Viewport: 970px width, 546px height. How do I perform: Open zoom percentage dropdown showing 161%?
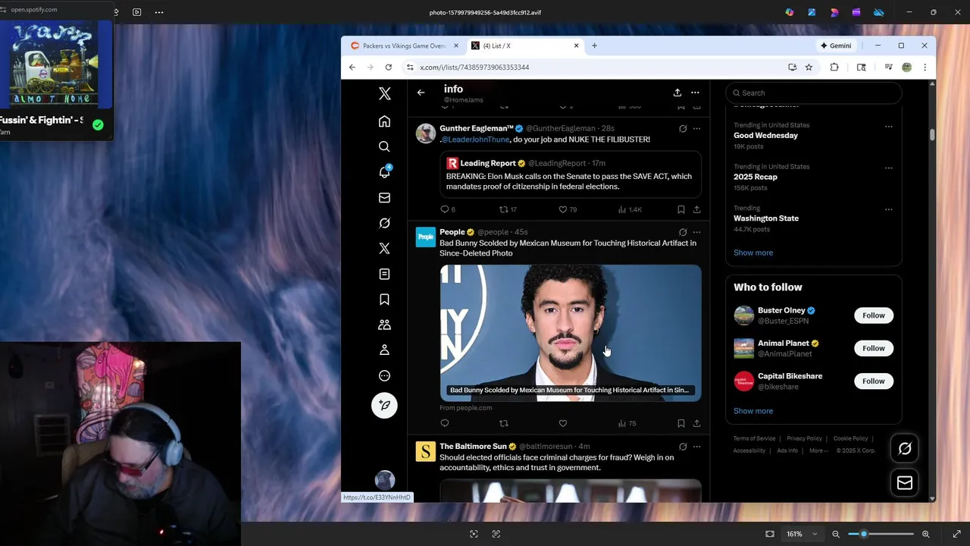tap(801, 534)
